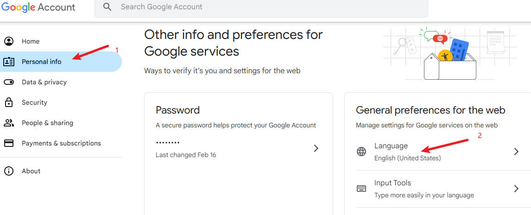Click the Home person icon
This screenshot has height=215, width=531.
[x=9, y=41]
